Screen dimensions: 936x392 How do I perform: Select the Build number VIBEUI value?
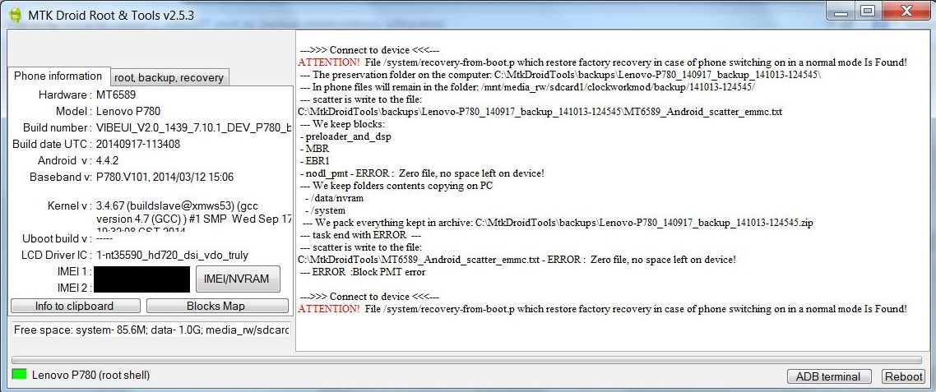193,127
